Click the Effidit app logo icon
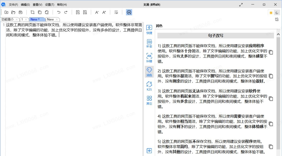Screen dimensions: 282x156 3,4
